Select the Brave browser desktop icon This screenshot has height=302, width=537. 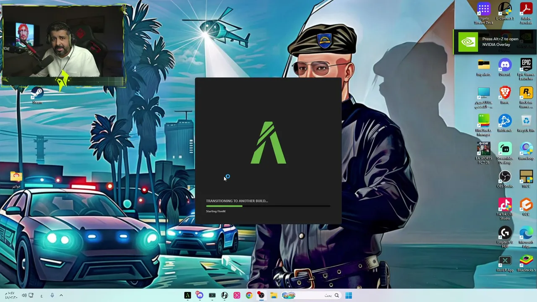coord(505,96)
